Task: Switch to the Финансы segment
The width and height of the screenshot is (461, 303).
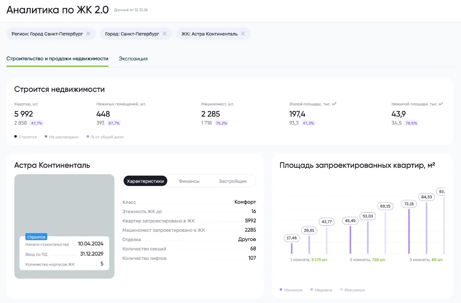Action: click(189, 181)
